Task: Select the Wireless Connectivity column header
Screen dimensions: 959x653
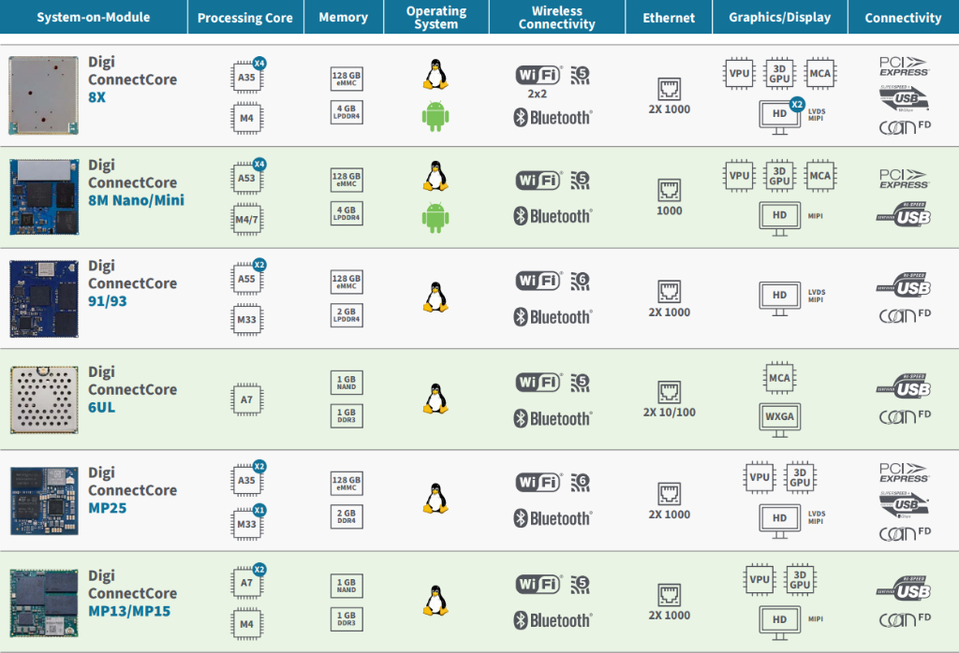Action: point(557,18)
